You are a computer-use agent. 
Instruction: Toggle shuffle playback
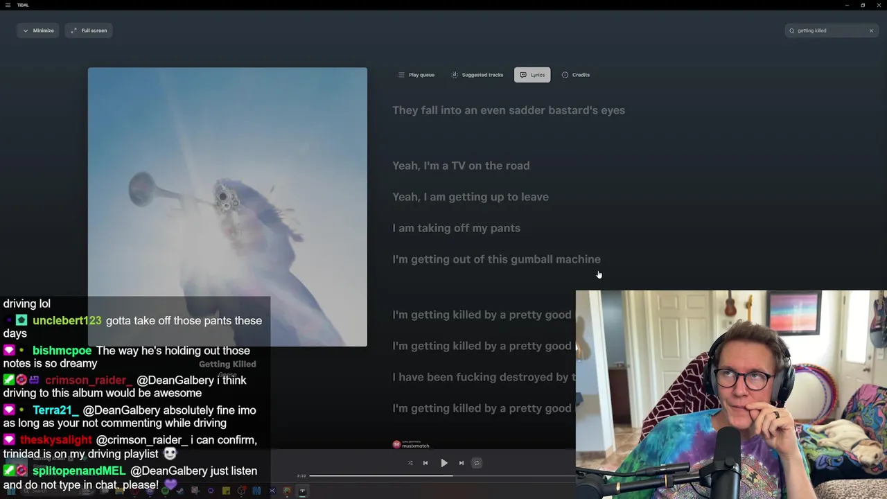[x=410, y=463]
